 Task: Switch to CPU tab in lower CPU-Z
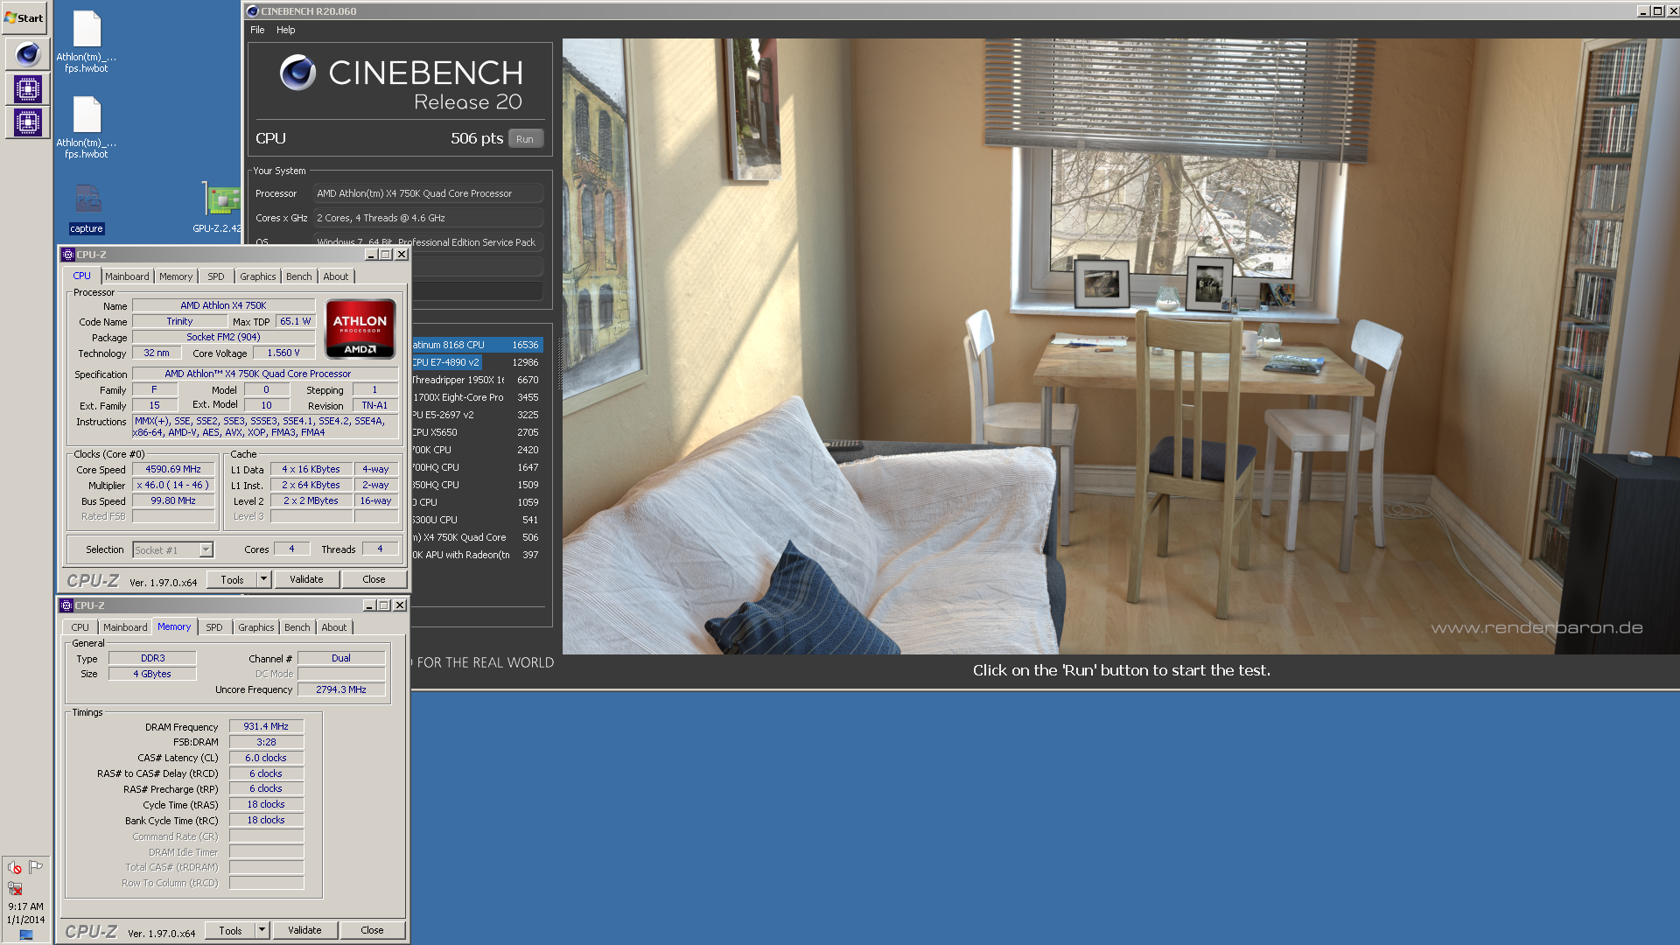pos(80,627)
